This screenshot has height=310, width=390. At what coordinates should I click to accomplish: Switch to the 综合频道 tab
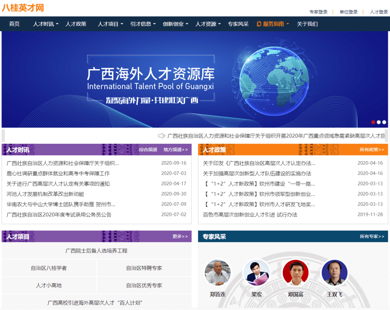pyautogui.click(x=148, y=150)
